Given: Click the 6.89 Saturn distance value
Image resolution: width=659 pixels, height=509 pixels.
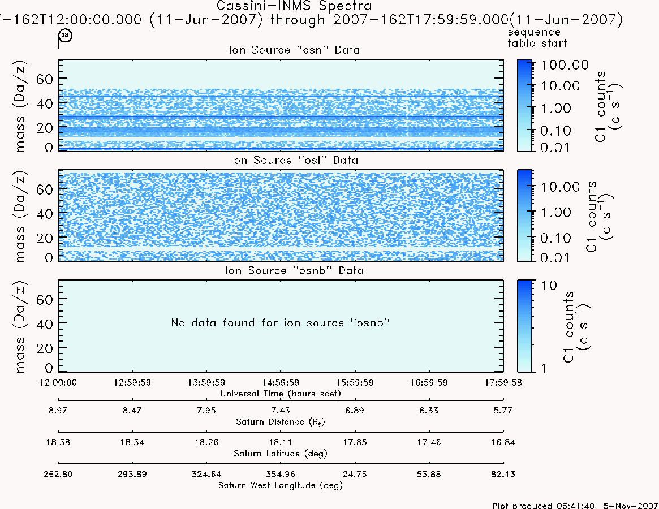Looking at the screenshot, I should (x=355, y=411).
